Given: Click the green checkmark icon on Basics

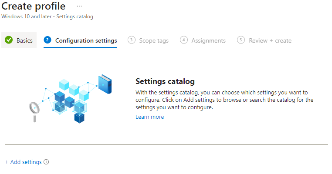Looking at the screenshot, I should point(9,40).
